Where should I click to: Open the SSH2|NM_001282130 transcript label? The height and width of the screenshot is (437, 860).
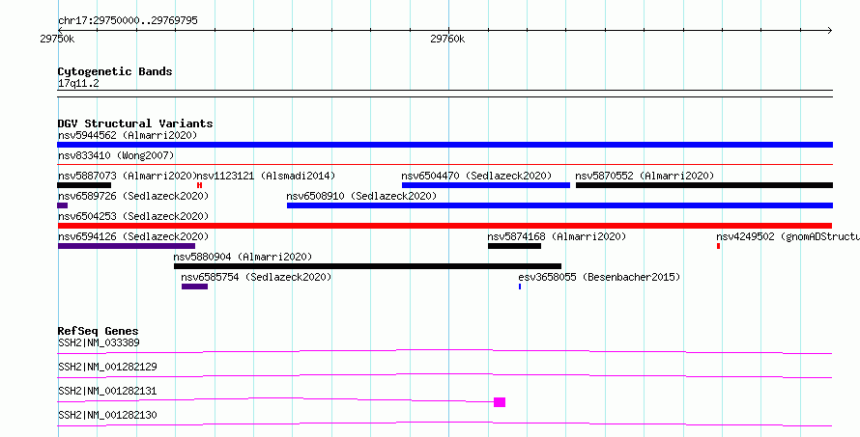point(107,415)
